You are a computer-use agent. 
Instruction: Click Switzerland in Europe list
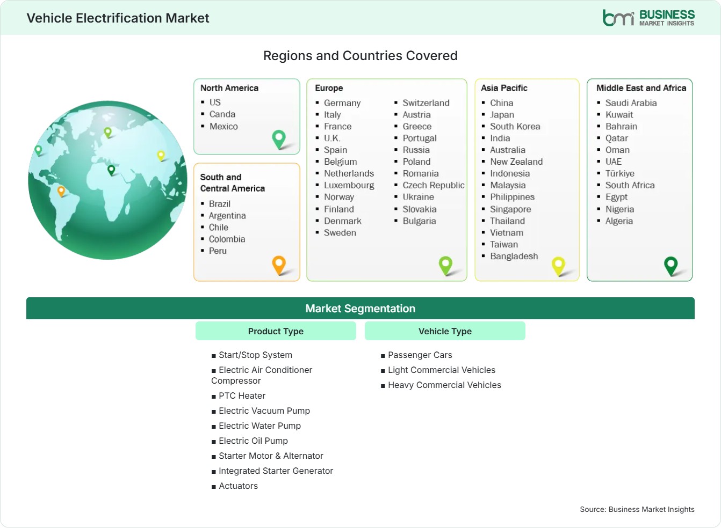coord(426,103)
